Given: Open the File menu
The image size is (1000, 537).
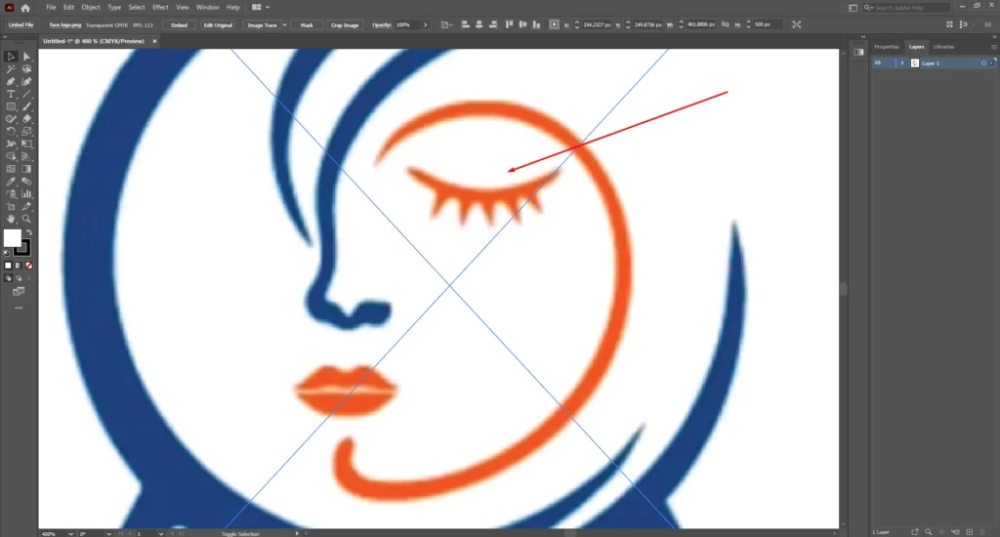Looking at the screenshot, I should (x=51, y=8).
